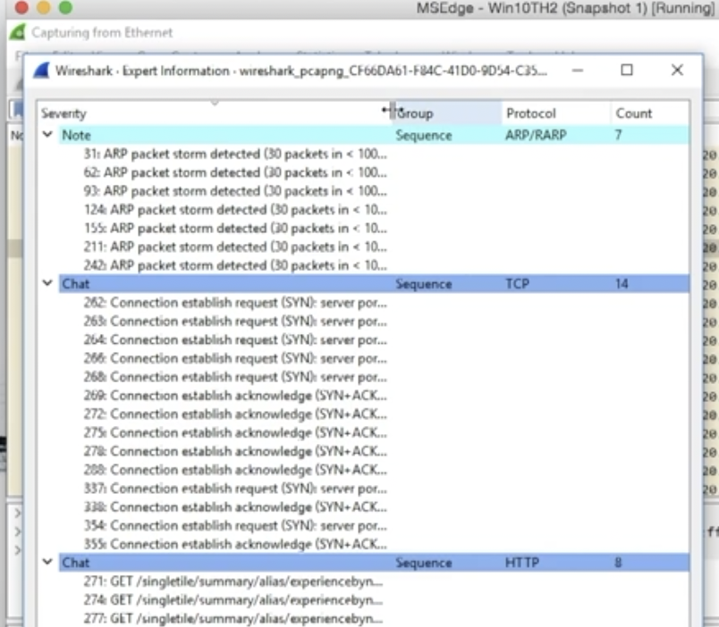The image size is (719, 627).
Task: Select packet 155 ARP packet storm entry
Action: point(235,228)
